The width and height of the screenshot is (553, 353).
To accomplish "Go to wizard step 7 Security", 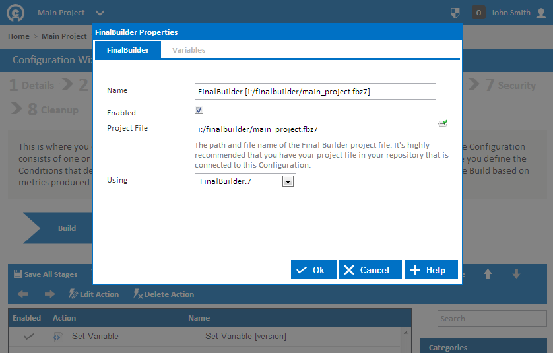I will point(510,85).
